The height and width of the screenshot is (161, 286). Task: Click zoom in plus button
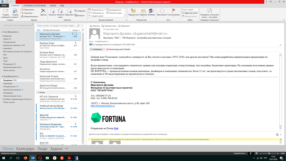point(278,153)
